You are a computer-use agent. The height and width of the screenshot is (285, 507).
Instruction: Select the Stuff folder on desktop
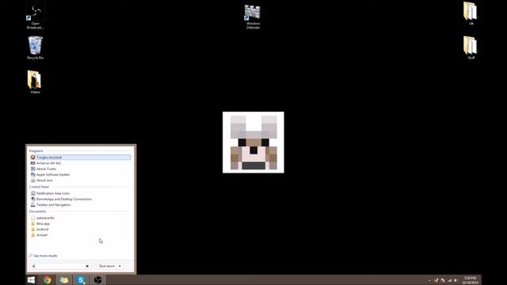471,47
